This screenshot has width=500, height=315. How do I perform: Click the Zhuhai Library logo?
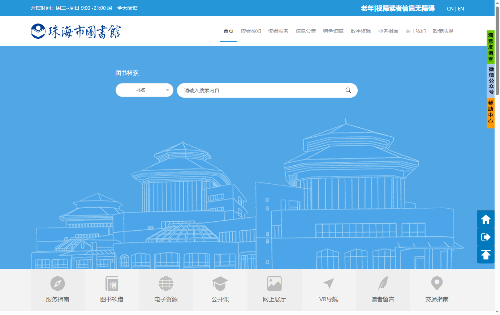point(76,31)
